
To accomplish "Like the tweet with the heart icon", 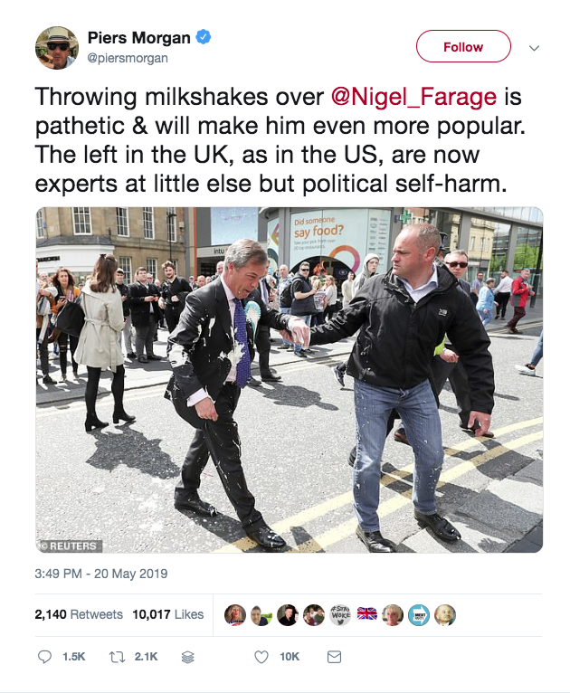I will click(261, 657).
